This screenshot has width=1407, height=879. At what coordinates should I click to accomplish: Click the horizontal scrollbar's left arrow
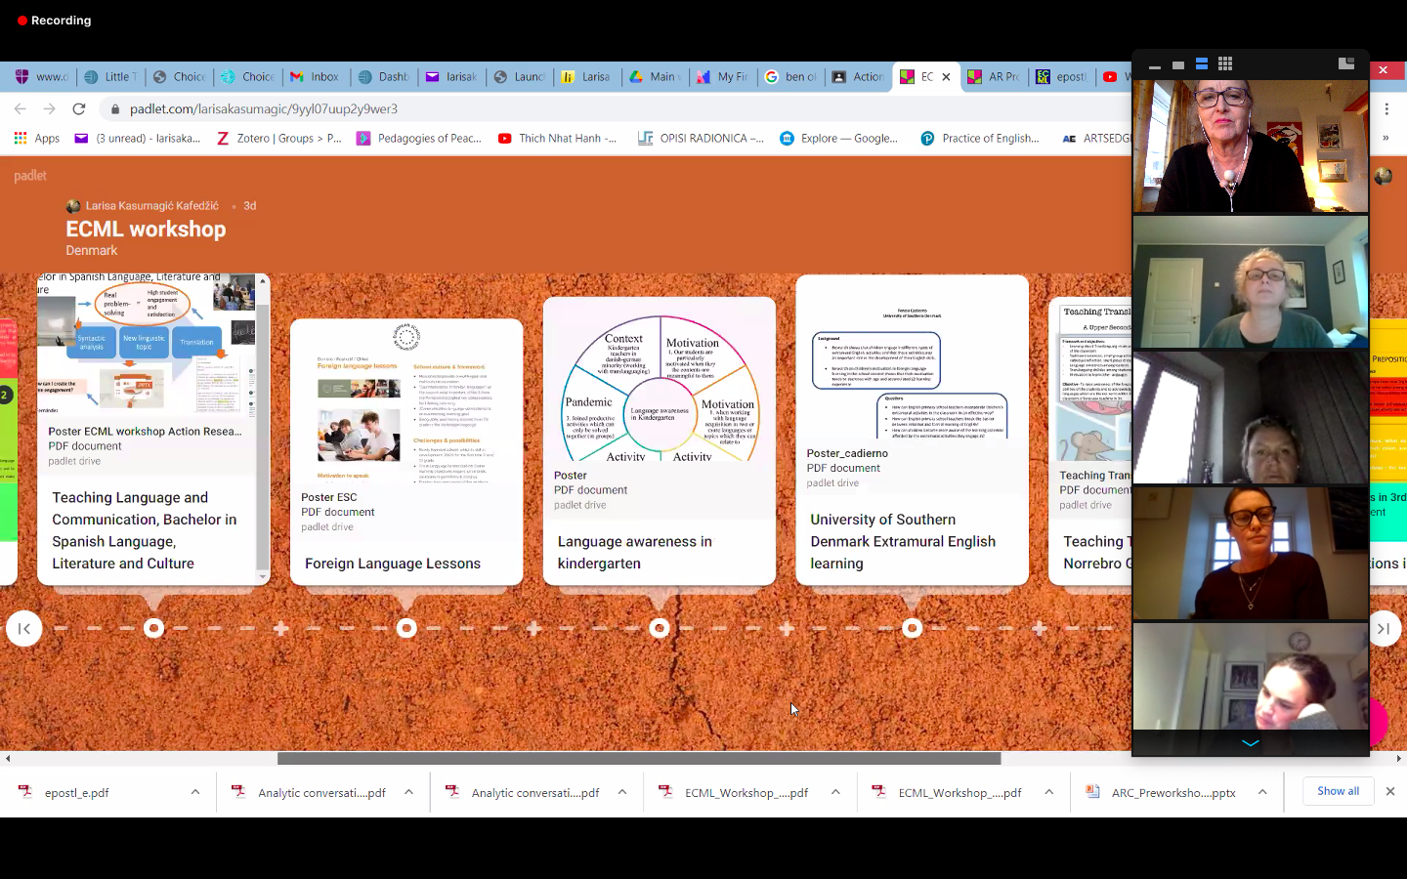(8, 758)
